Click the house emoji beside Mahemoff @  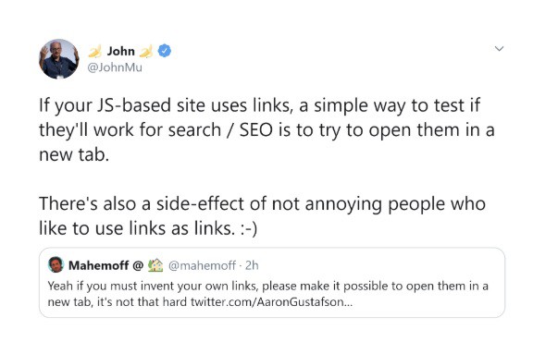pyautogui.click(x=155, y=265)
